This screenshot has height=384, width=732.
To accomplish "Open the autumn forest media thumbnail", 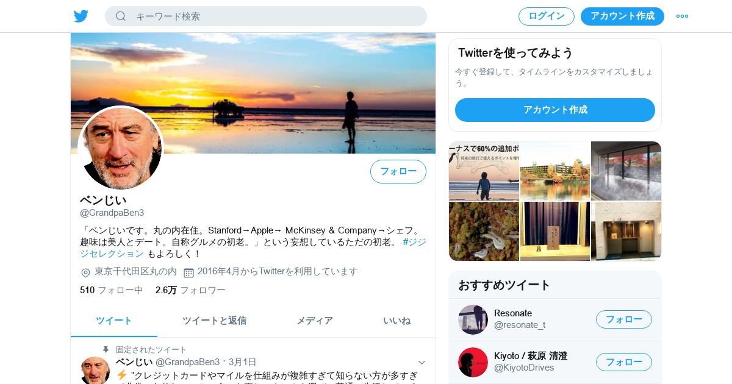I will [484, 232].
